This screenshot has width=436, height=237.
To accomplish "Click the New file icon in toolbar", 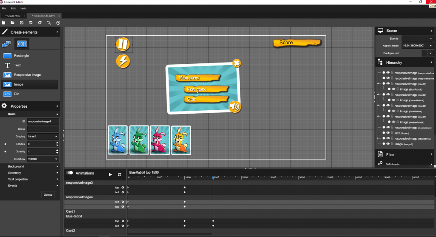I will (3, 23).
